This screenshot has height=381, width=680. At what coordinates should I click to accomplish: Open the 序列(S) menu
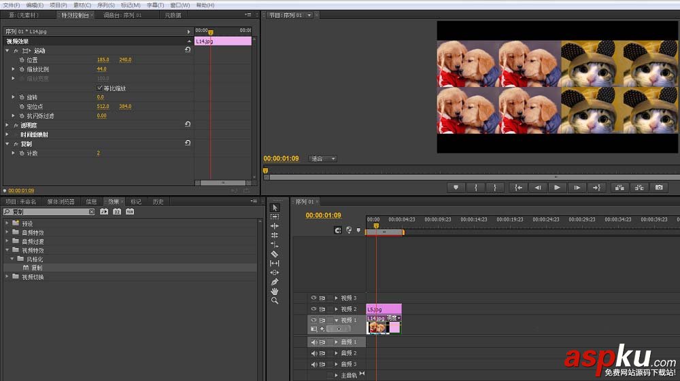tap(106, 5)
